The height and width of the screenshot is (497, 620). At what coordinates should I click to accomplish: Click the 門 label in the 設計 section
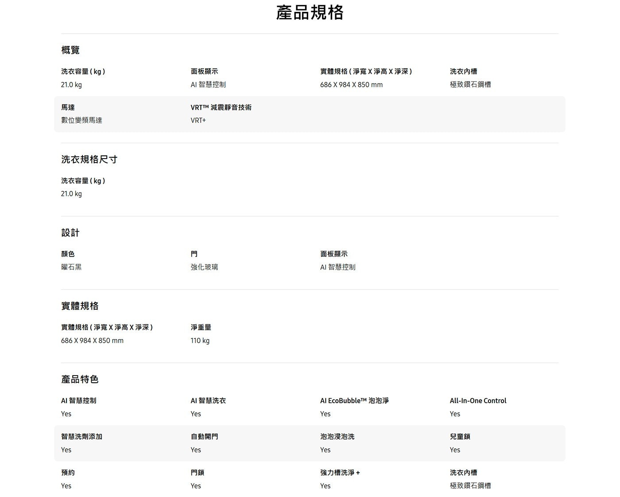click(194, 254)
